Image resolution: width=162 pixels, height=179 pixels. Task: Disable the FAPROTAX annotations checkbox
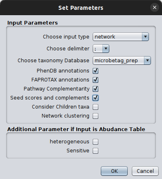tap(95, 80)
